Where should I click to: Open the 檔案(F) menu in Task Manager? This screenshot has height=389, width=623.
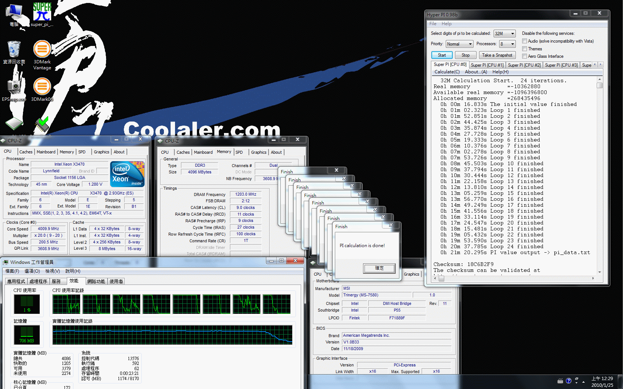click(12, 271)
